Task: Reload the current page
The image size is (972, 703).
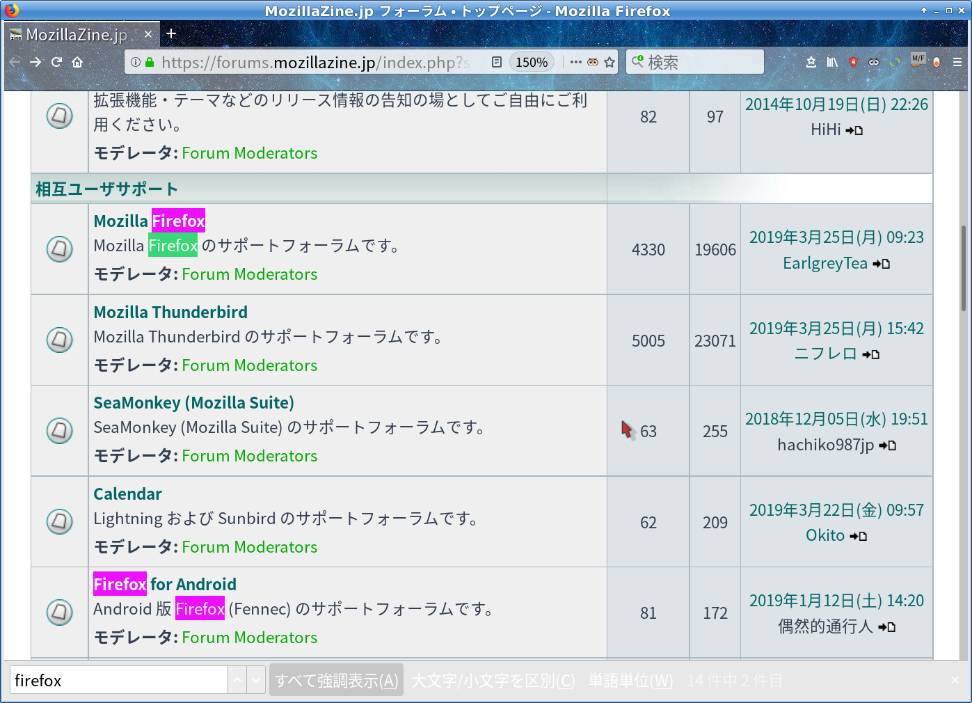Action: pyautogui.click(x=56, y=62)
